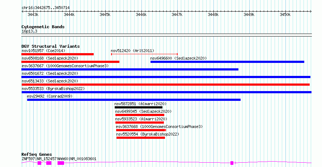Select the red bar under esv3637668
The height and width of the screenshot is (167, 322).
pyautogui.click(x=141, y=130)
